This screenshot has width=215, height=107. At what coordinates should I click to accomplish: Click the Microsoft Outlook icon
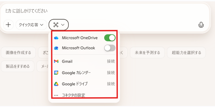coord(56,48)
